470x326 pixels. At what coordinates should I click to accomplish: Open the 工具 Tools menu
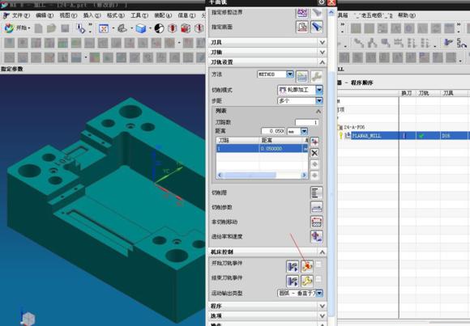139,15
